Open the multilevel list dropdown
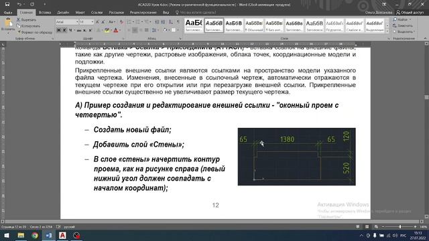Screen dimensions: 429x241 pyautogui.click(x=150, y=22)
